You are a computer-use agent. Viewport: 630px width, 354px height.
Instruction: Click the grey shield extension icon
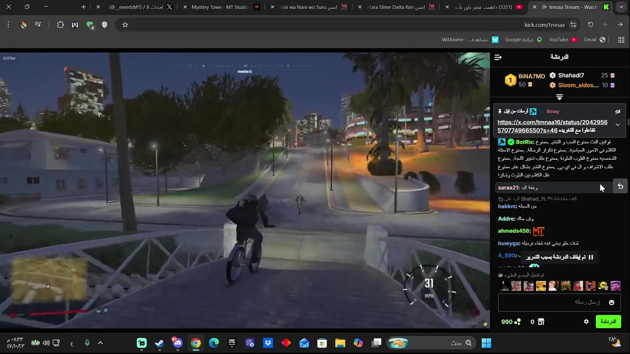(104, 25)
